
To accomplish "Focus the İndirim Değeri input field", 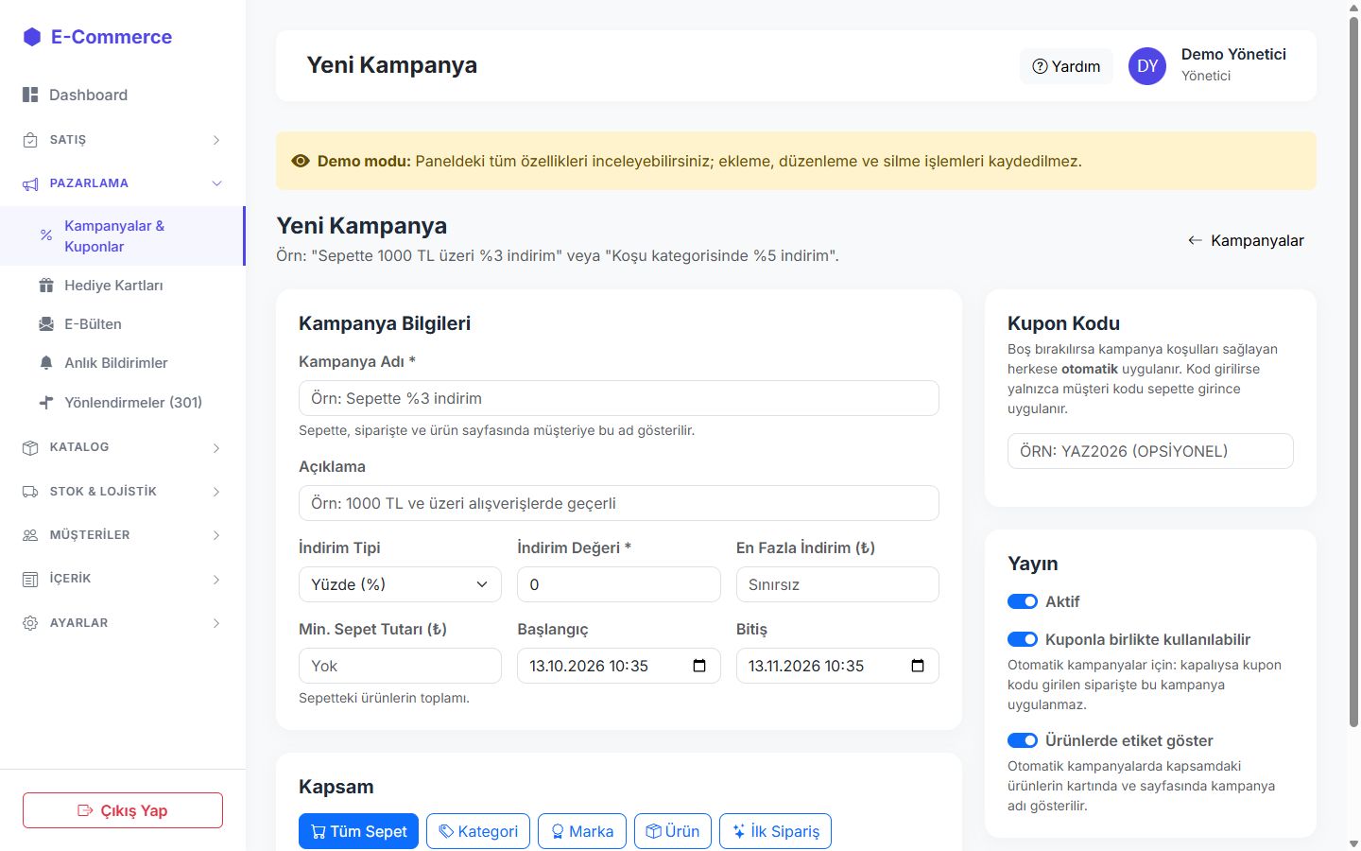I will click(619, 584).
